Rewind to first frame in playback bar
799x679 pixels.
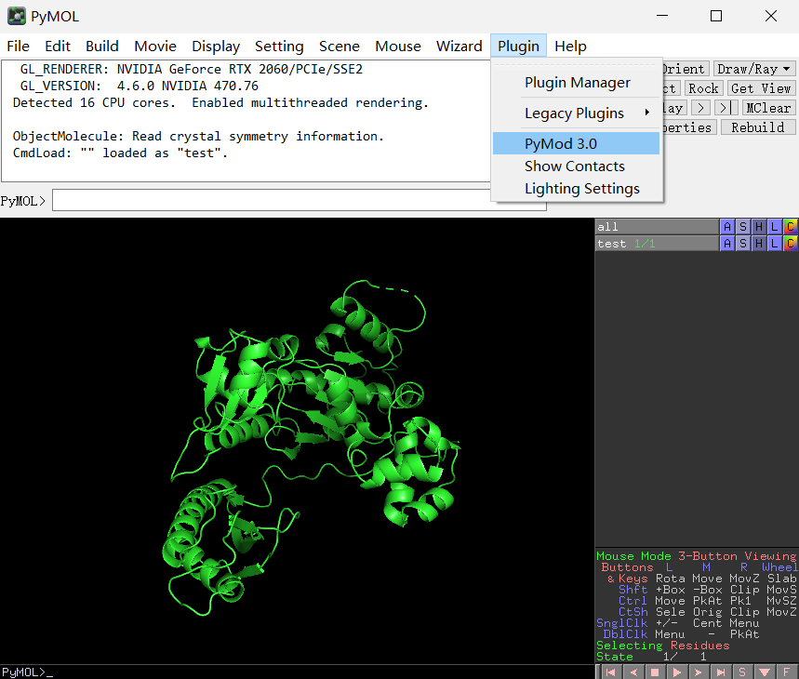pyautogui.click(x=610, y=672)
